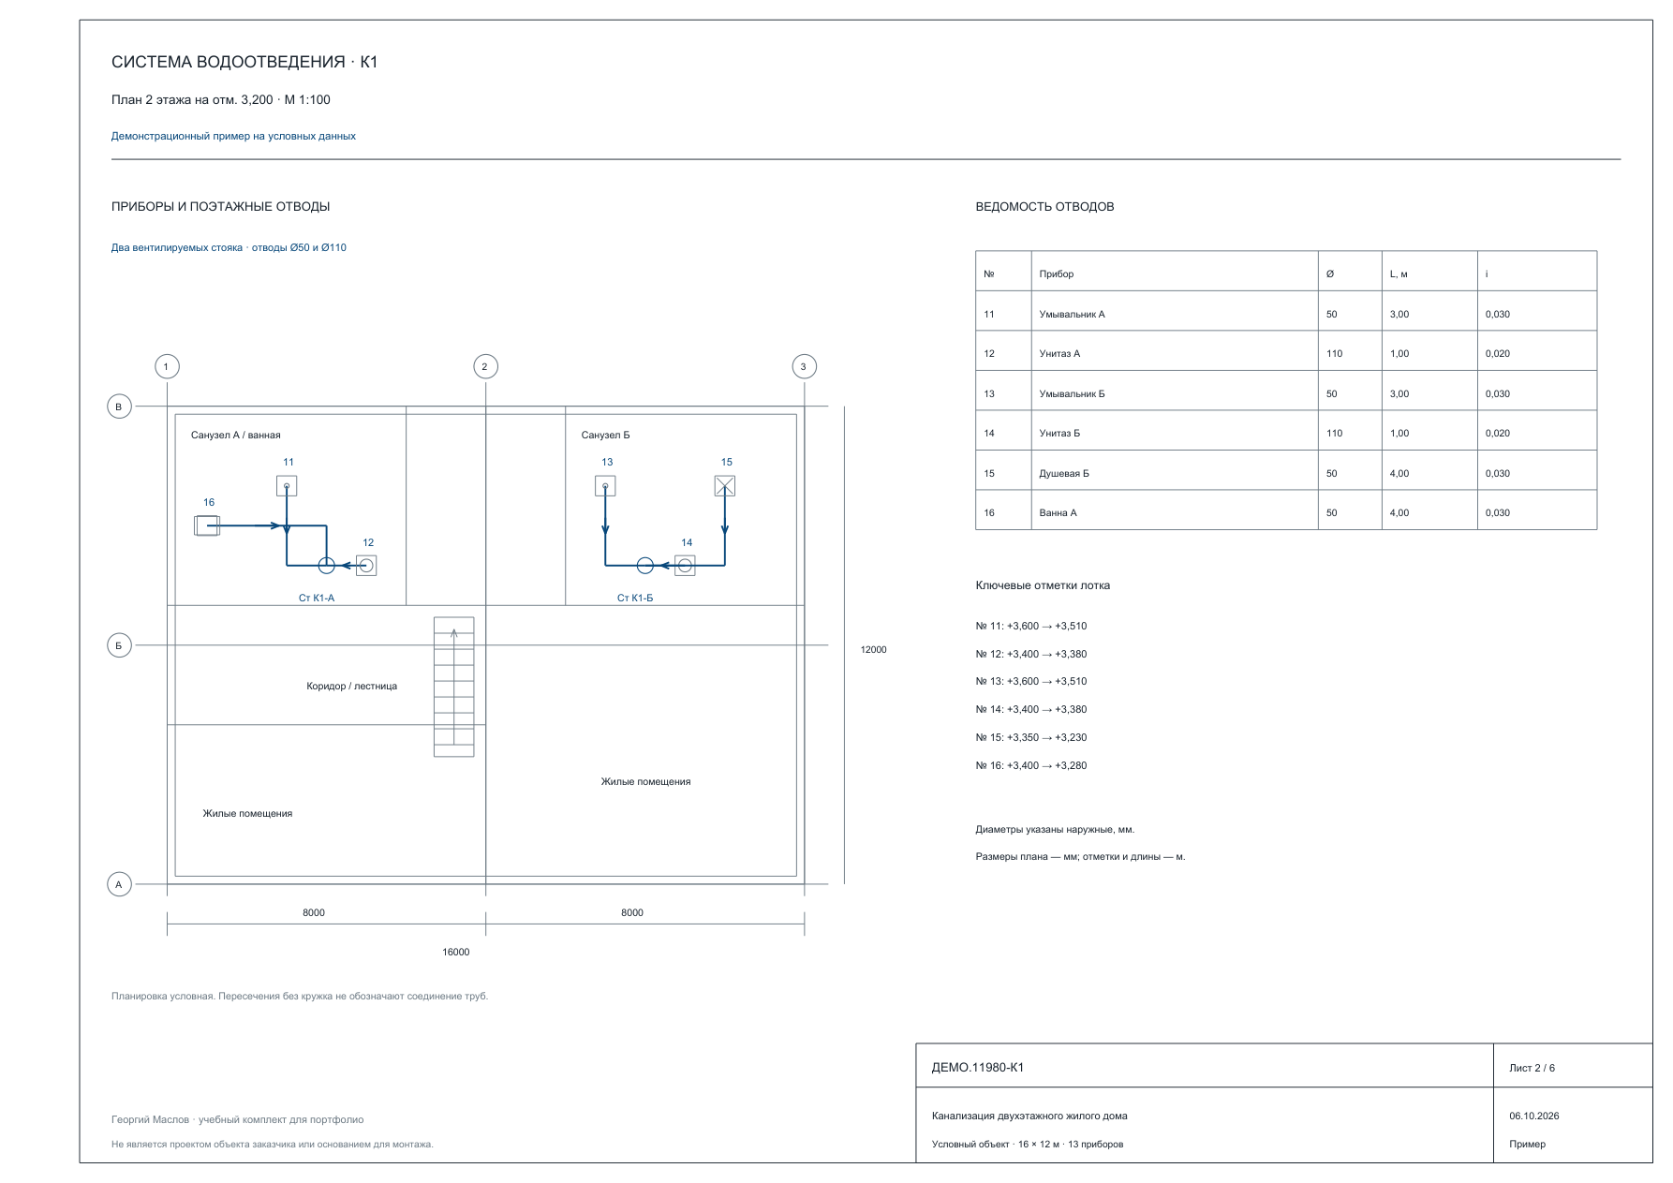
Task: Click washbasin symbol number 13 in Санузел Б
Action: [605, 486]
